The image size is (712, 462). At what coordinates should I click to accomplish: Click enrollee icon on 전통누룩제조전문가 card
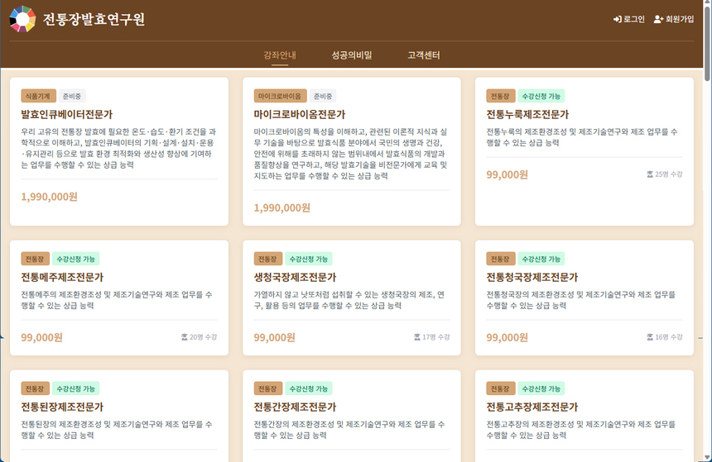(x=650, y=174)
